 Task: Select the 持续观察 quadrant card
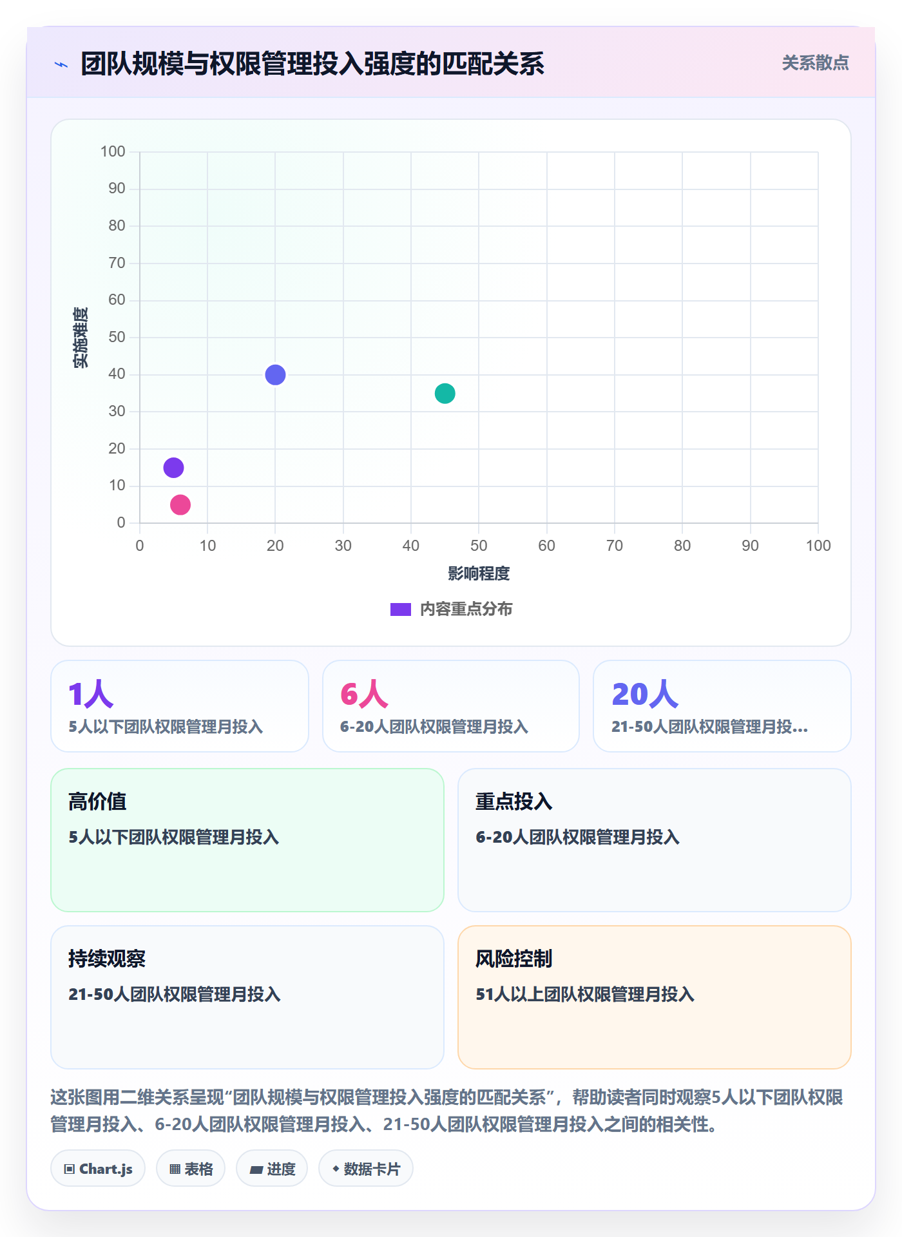tap(247, 997)
